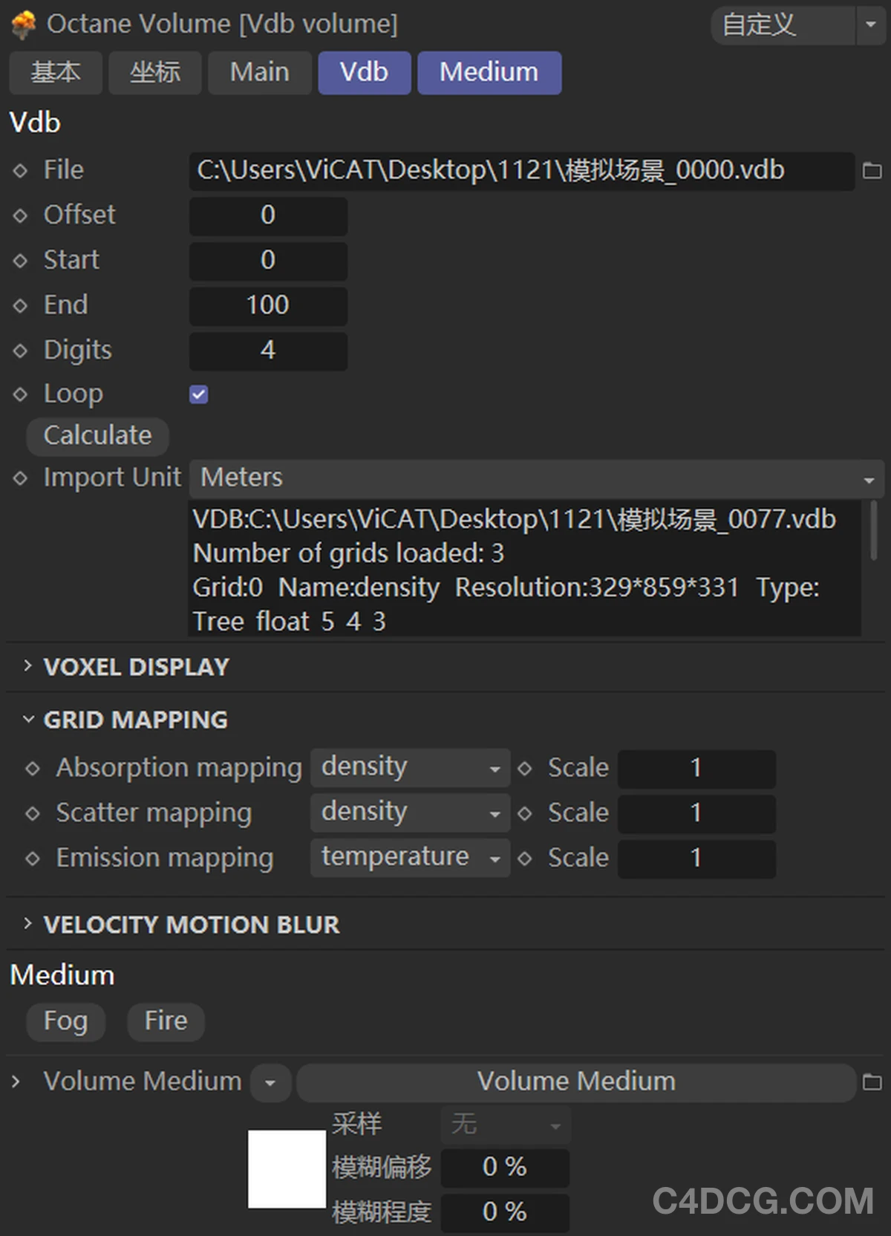
Task: Click the Start value field
Action: 268,261
